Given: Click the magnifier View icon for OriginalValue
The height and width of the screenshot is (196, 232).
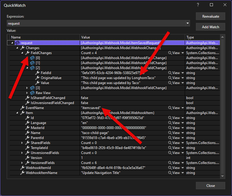Looking at the screenshot, I should click(x=170, y=78).
